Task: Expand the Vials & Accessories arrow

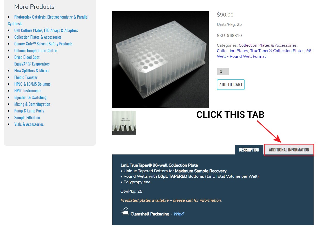Action: click(9, 124)
